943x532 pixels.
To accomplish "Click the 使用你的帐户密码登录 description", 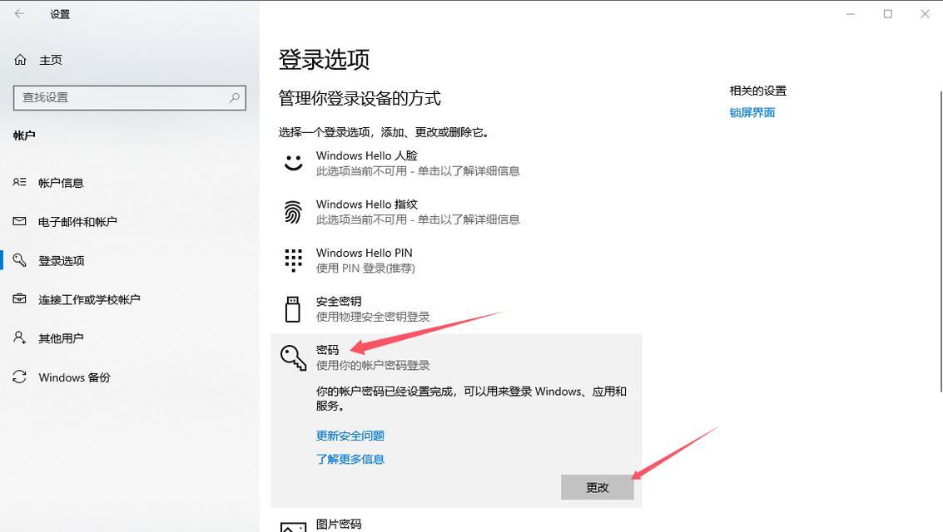I will tap(373, 365).
